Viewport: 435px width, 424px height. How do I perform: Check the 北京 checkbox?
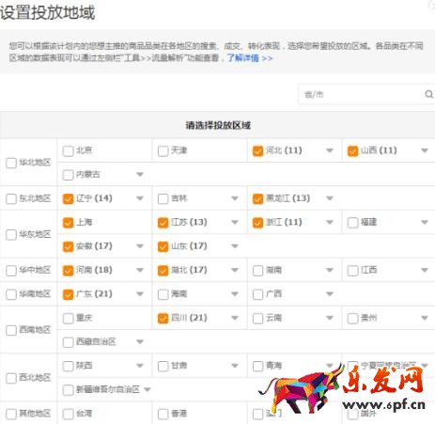(x=68, y=150)
